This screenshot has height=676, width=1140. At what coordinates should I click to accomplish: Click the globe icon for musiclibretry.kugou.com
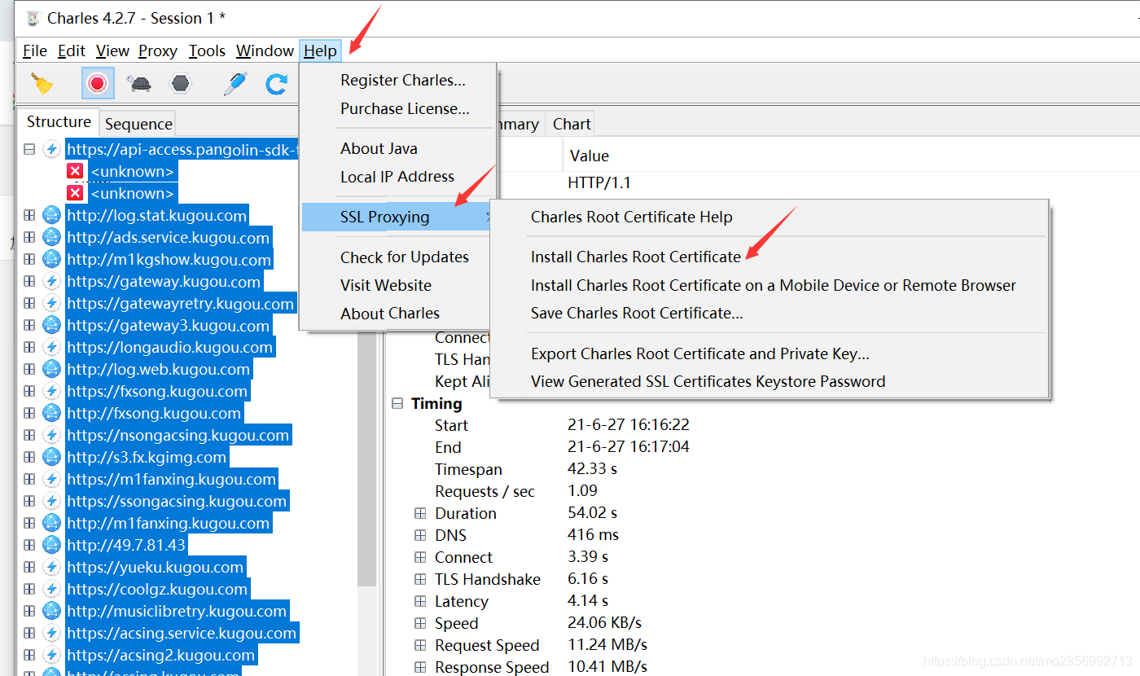[x=51, y=611]
